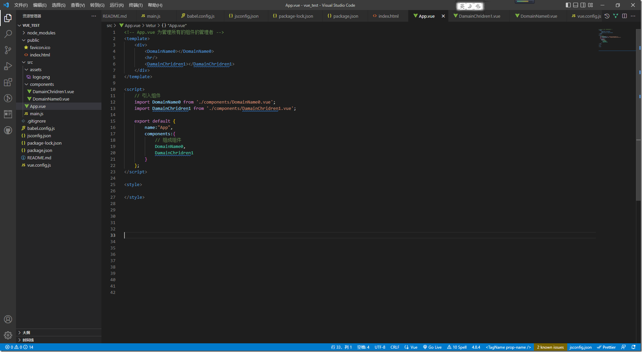Close the App.vue tab
Screen dimensions: 642x352
443,16
